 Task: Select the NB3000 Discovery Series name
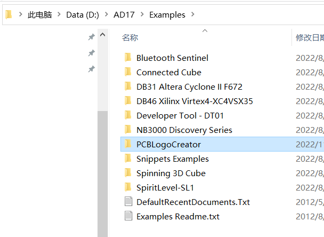tap(184, 130)
